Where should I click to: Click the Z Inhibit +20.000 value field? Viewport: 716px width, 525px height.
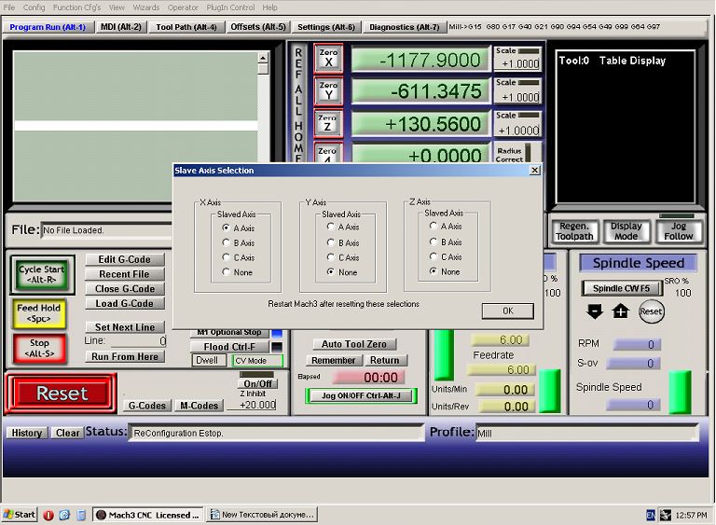(x=252, y=405)
